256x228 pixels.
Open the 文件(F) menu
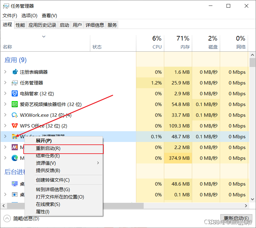(x=10, y=16)
